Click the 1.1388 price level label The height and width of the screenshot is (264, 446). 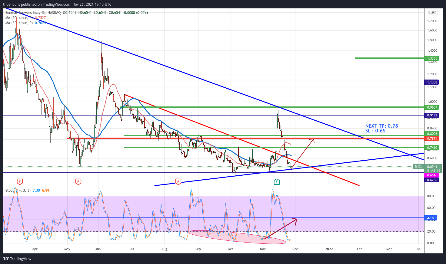(x=432, y=82)
